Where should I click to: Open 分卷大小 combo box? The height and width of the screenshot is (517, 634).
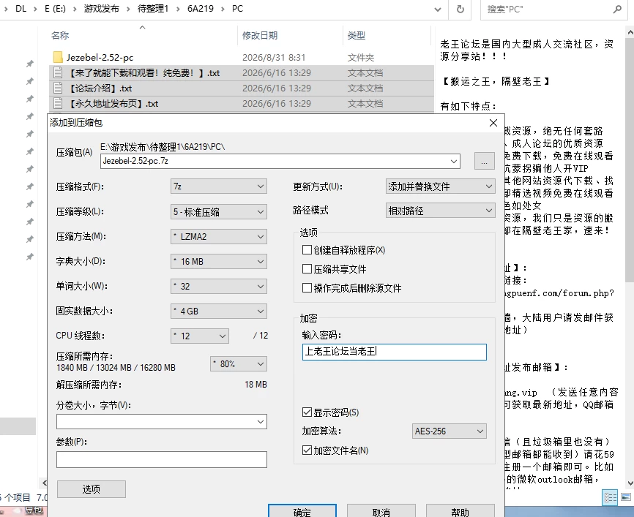point(161,422)
